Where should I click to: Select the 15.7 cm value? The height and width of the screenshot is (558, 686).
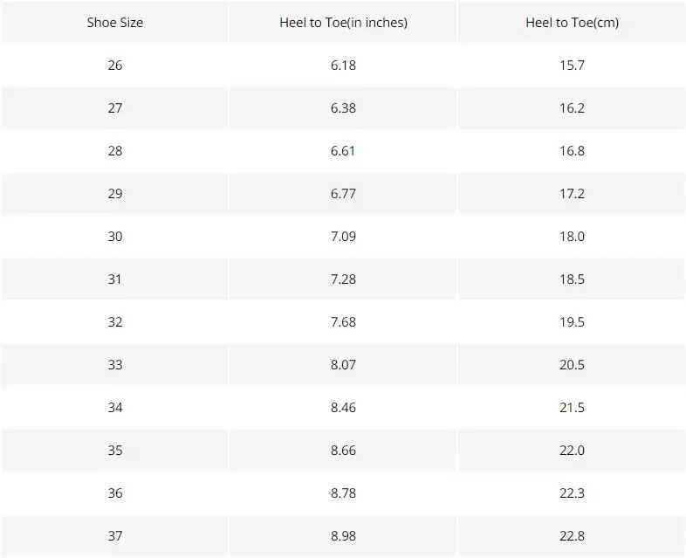tap(572, 65)
